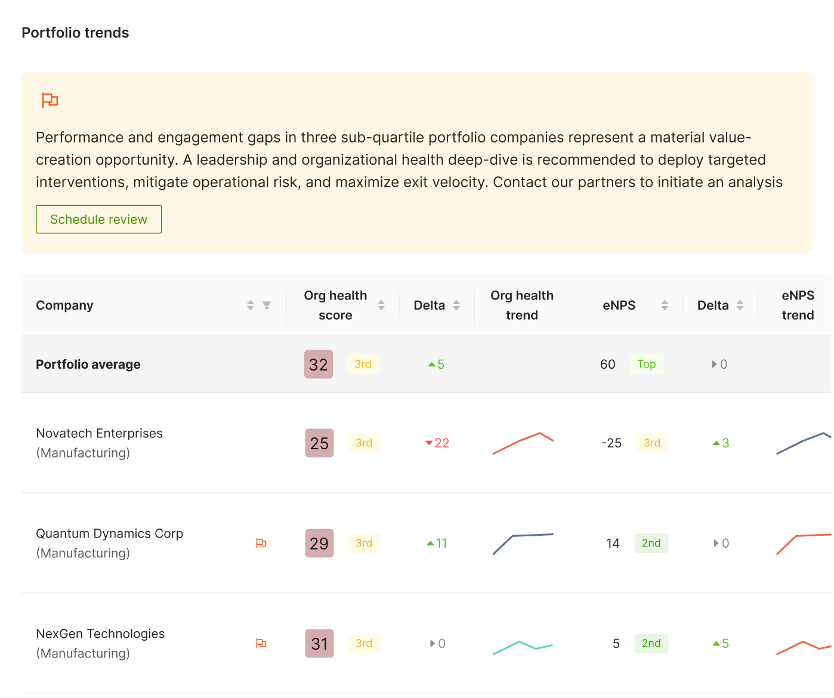Click Novatech's org health trend sparkline
This screenshot has height=698, width=834.
pyautogui.click(x=523, y=443)
